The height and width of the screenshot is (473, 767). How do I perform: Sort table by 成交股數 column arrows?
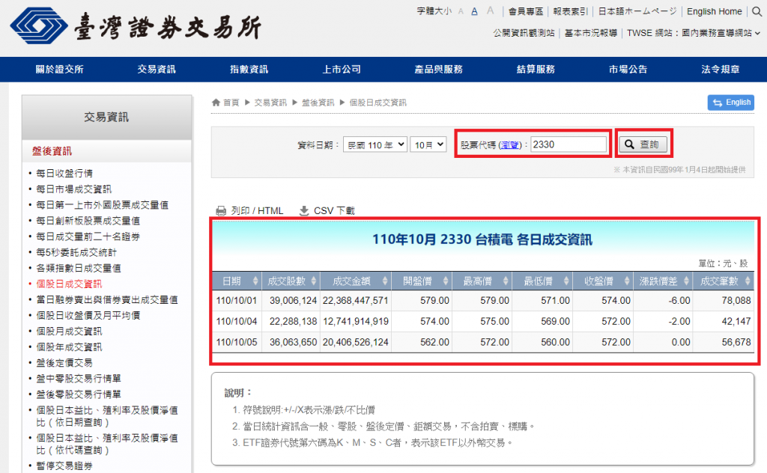click(314, 281)
